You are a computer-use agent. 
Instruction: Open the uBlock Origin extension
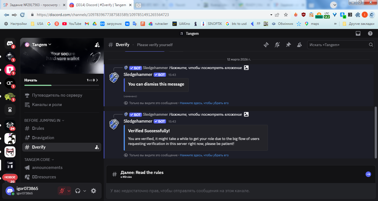(x=304, y=15)
